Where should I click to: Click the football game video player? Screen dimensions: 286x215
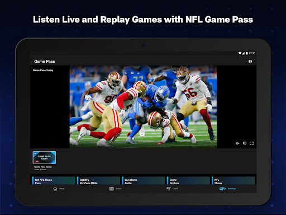143,106
